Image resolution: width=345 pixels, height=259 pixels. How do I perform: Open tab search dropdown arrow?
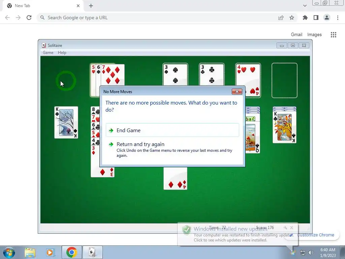pos(305,6)
